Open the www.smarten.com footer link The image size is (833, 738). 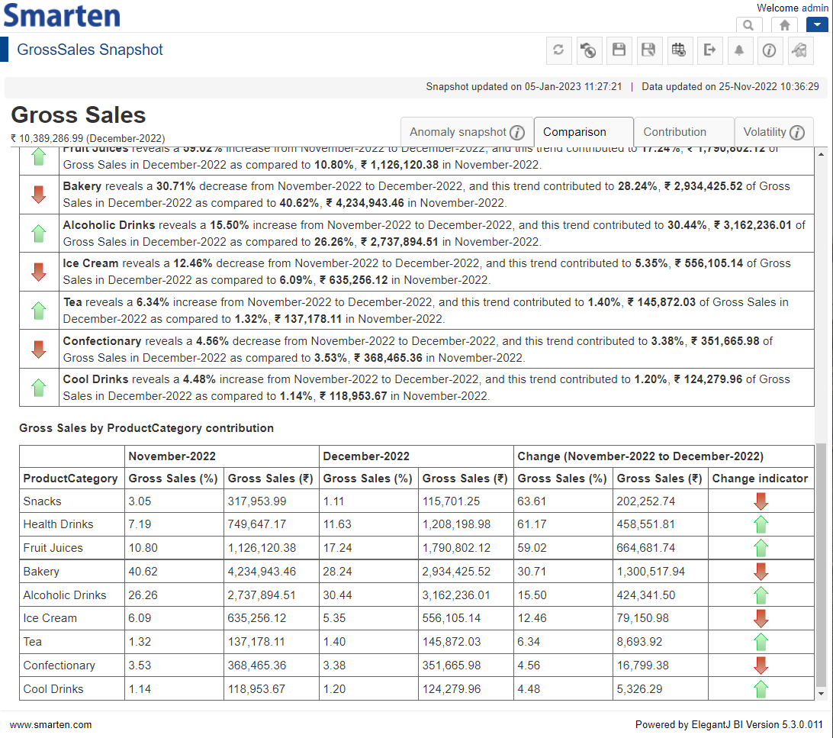click(x=50, y=725)
